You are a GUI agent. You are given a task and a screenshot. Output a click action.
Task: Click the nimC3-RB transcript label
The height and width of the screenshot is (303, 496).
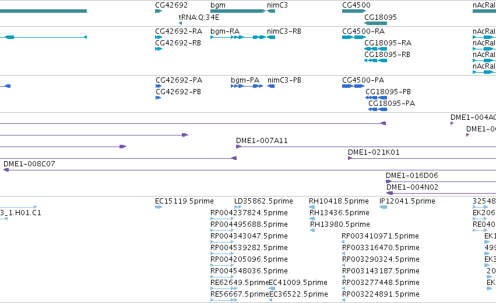pyautogui.click(x=284, y=31)
